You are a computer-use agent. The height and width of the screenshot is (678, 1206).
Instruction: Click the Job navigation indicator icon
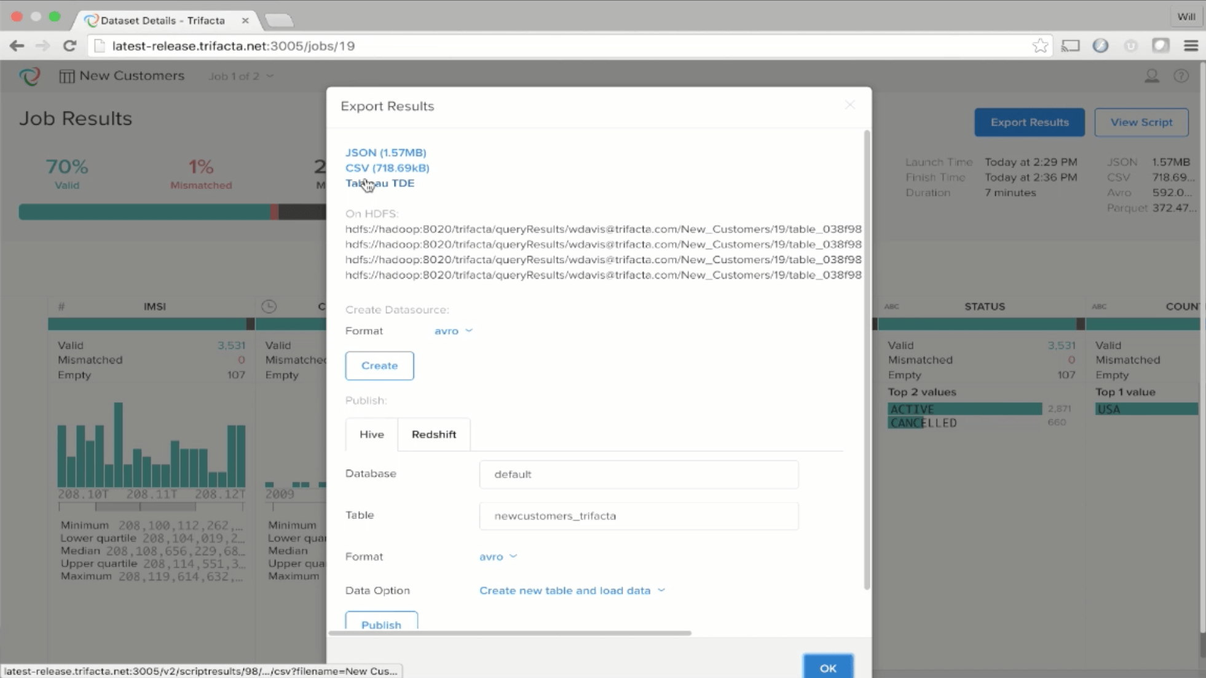[241, 76]
